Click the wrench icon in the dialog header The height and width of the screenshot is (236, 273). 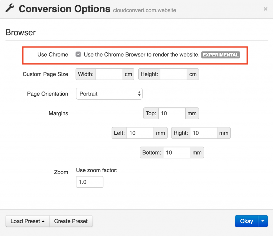tap(10, 9)
